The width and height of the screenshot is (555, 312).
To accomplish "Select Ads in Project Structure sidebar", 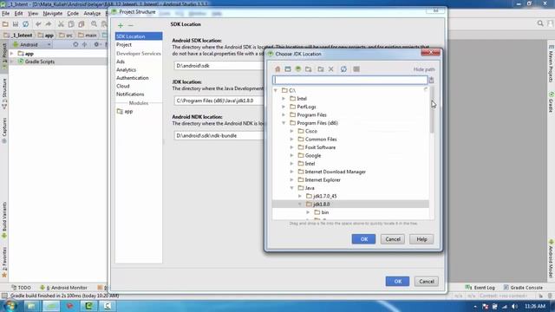I will (x=121, y=62).
